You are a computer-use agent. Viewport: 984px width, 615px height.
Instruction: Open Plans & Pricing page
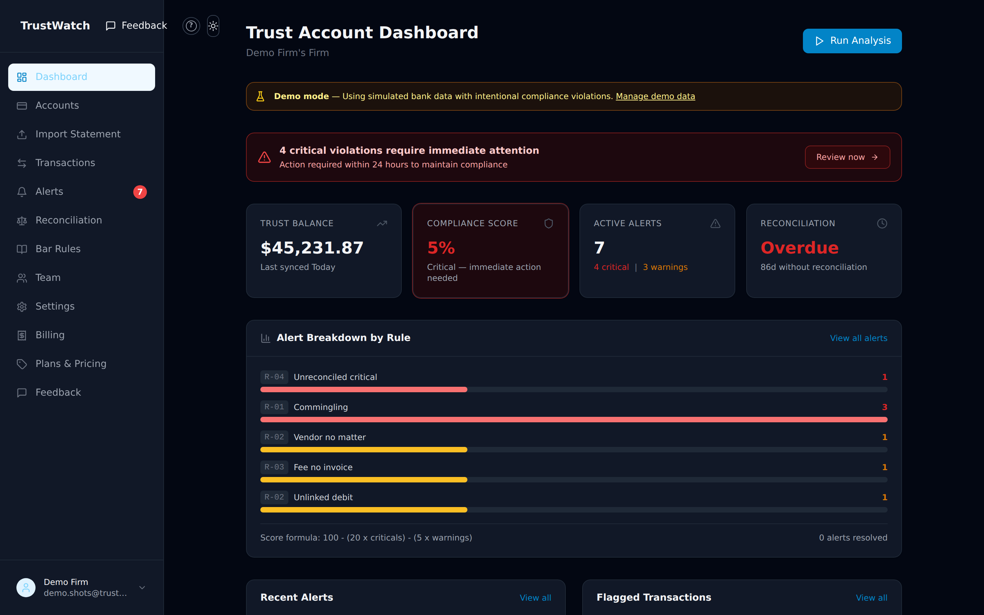click(x=81, y=364)
